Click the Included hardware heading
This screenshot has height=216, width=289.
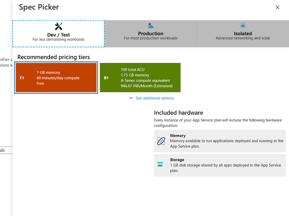(x=178, y=113)
